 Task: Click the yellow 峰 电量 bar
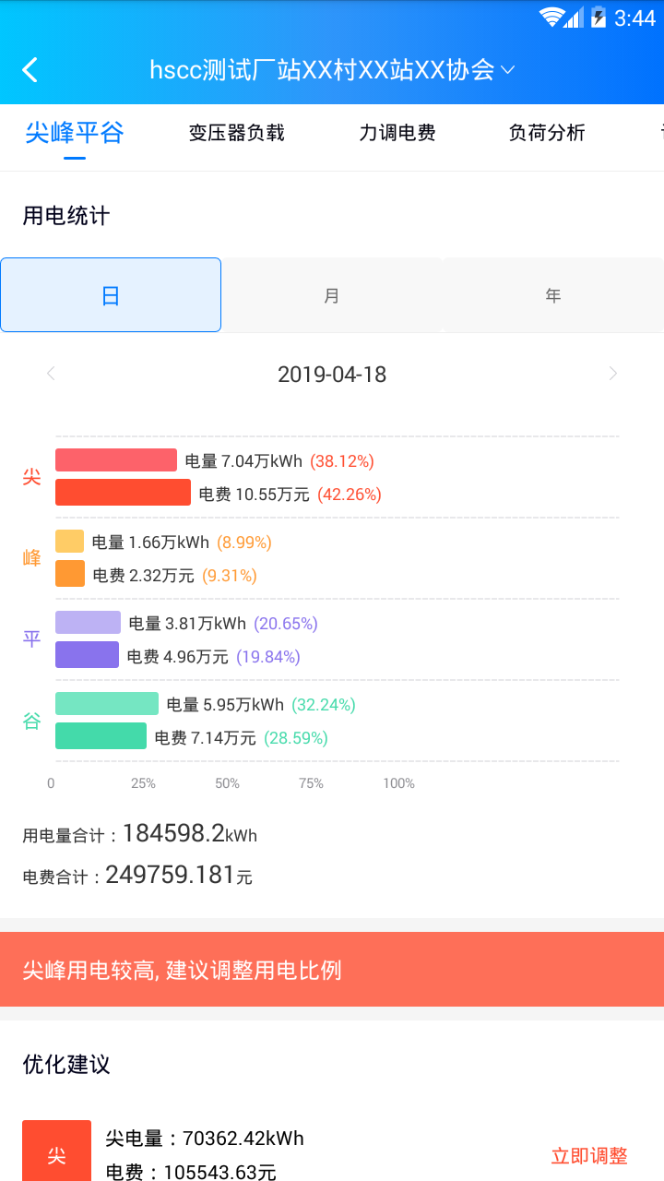(69, 542)
